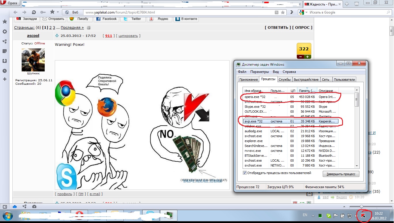The height and width of the screenshot is (223, 394).
Task: Open the Файл menu in Task Manager
Action: (242, 72)
